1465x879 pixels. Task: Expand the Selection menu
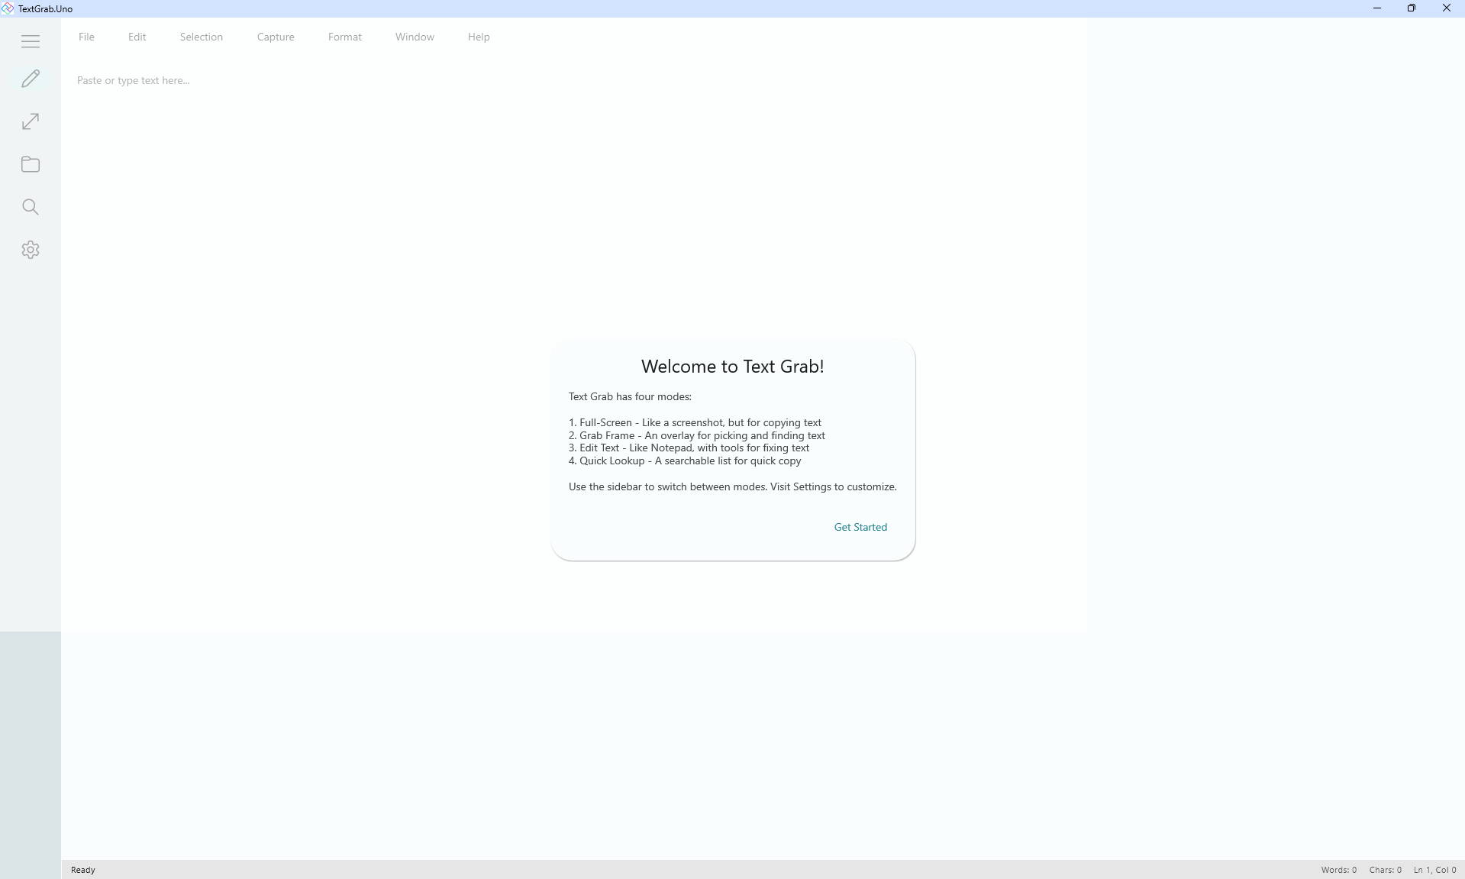click(x=202, y=37)
